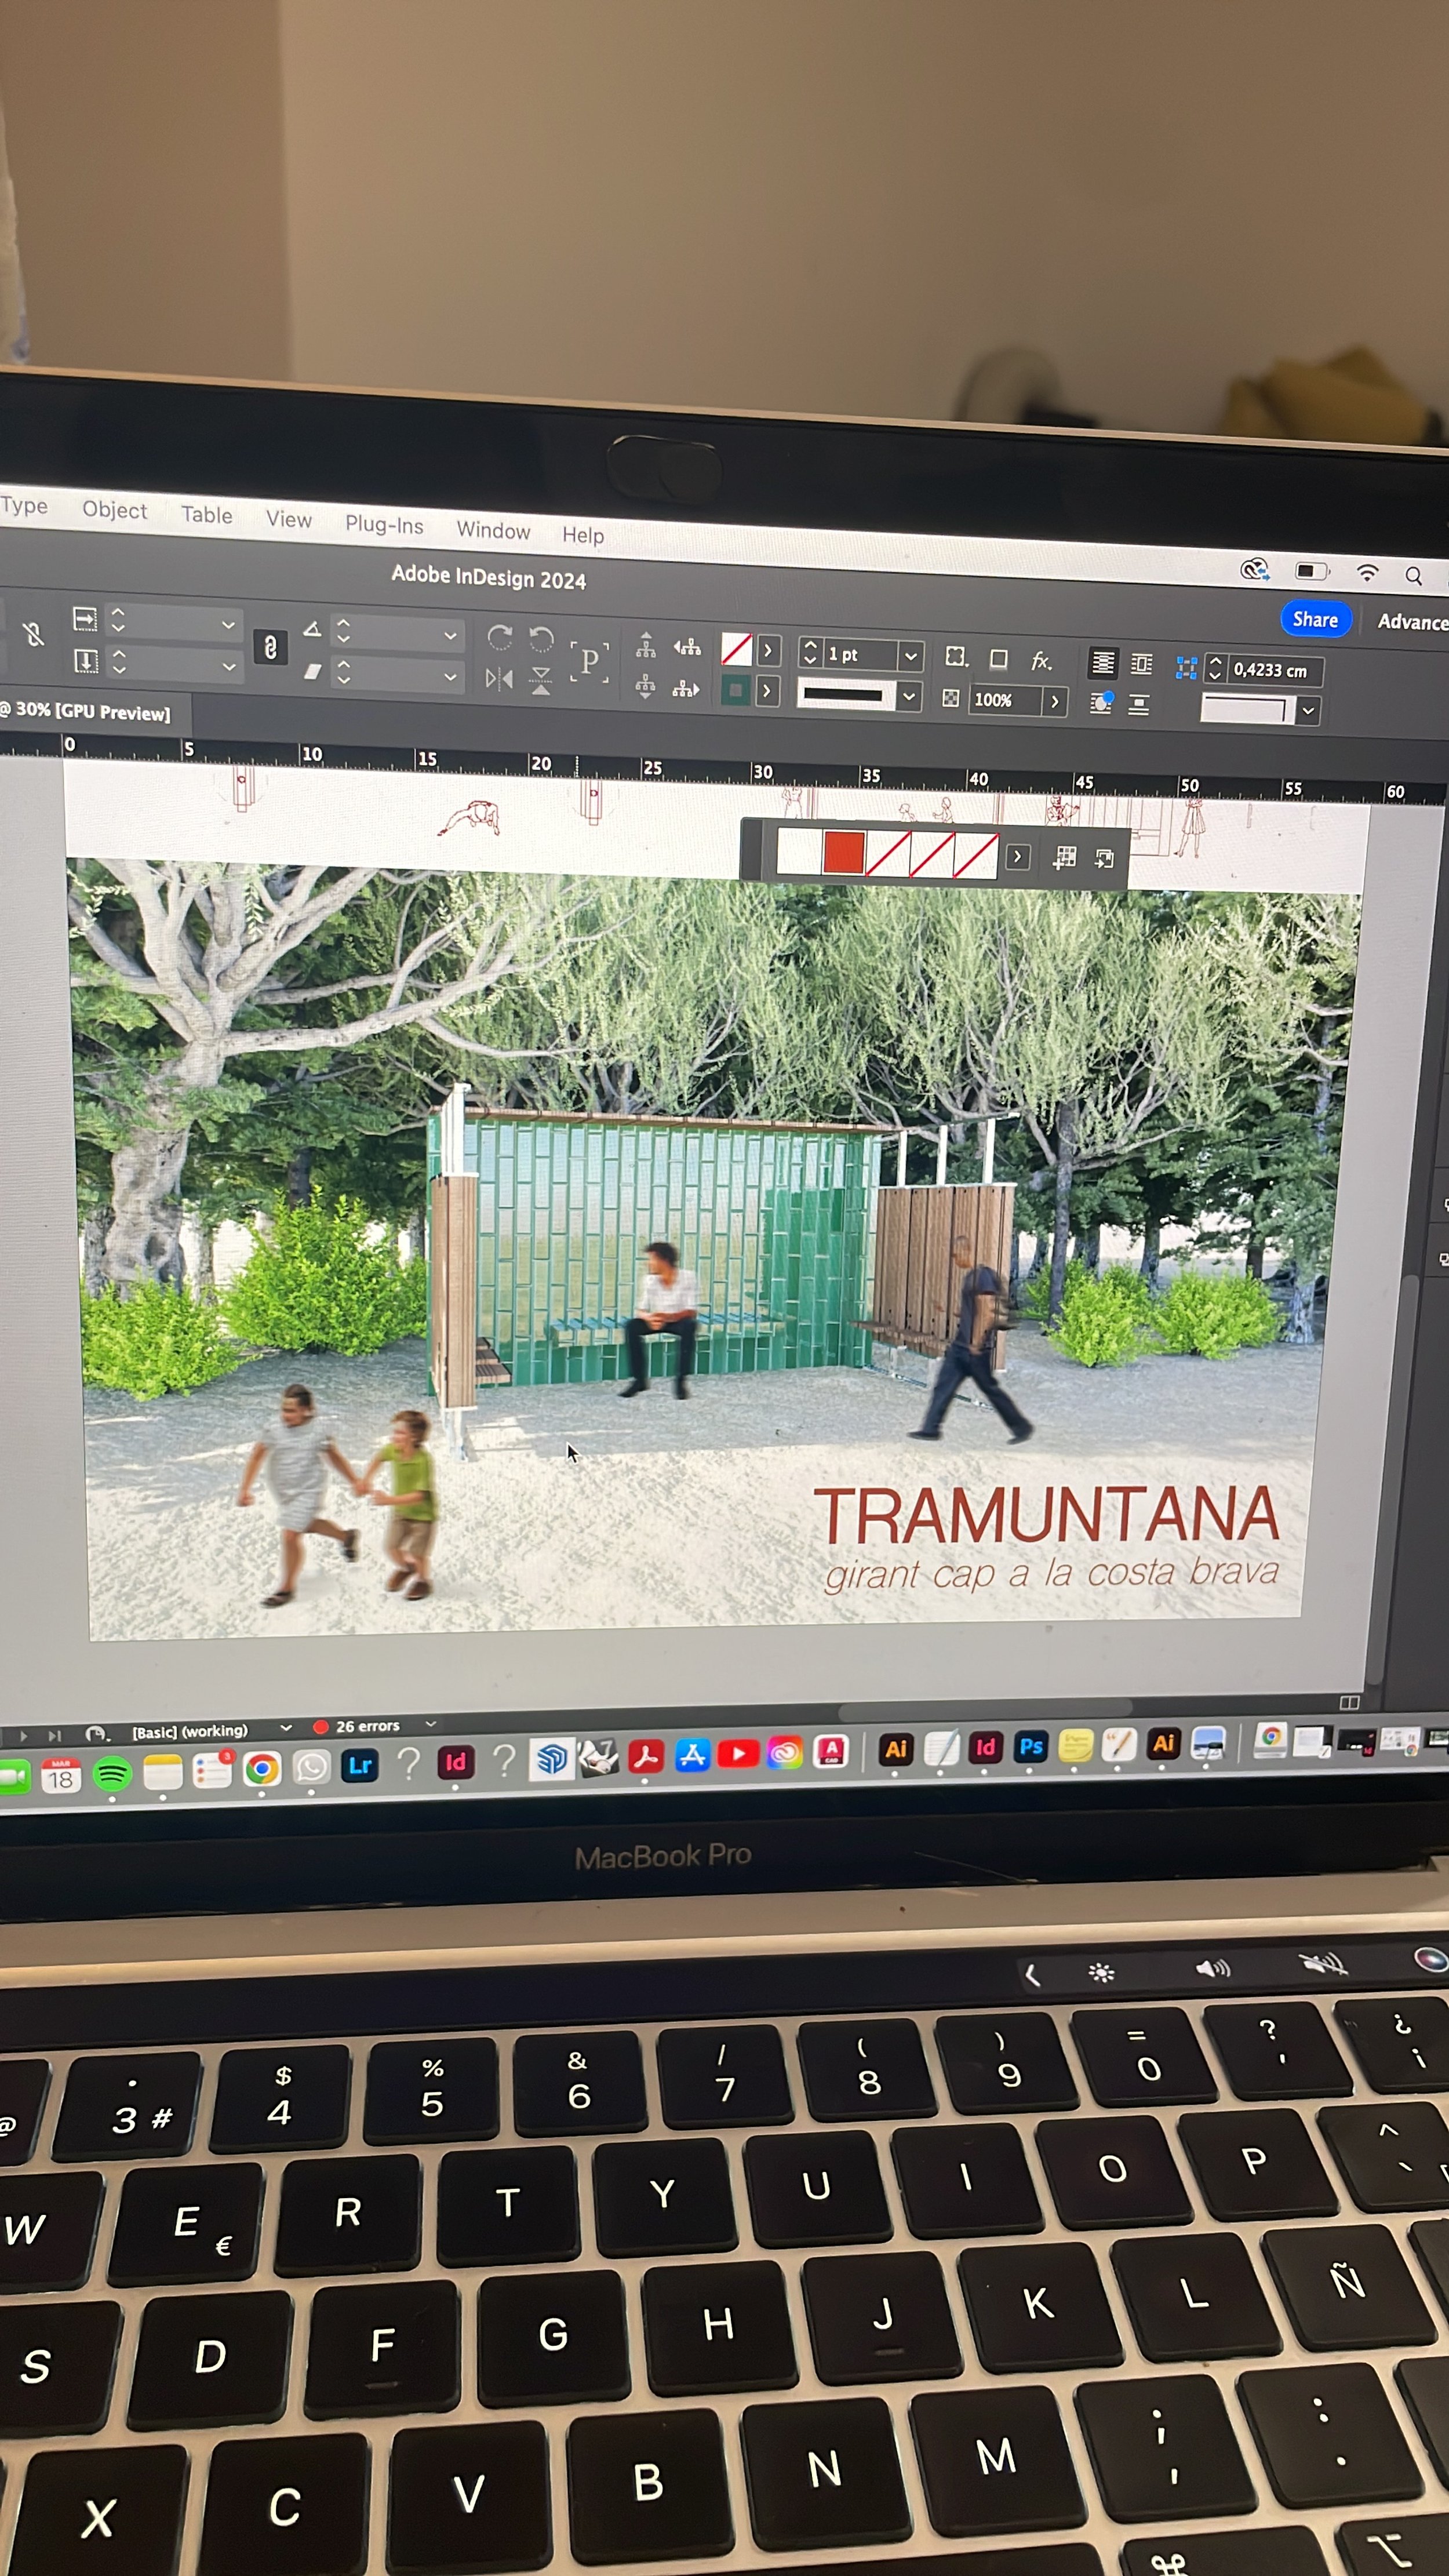Click the fill none swatch in control bar

(737, 650)
